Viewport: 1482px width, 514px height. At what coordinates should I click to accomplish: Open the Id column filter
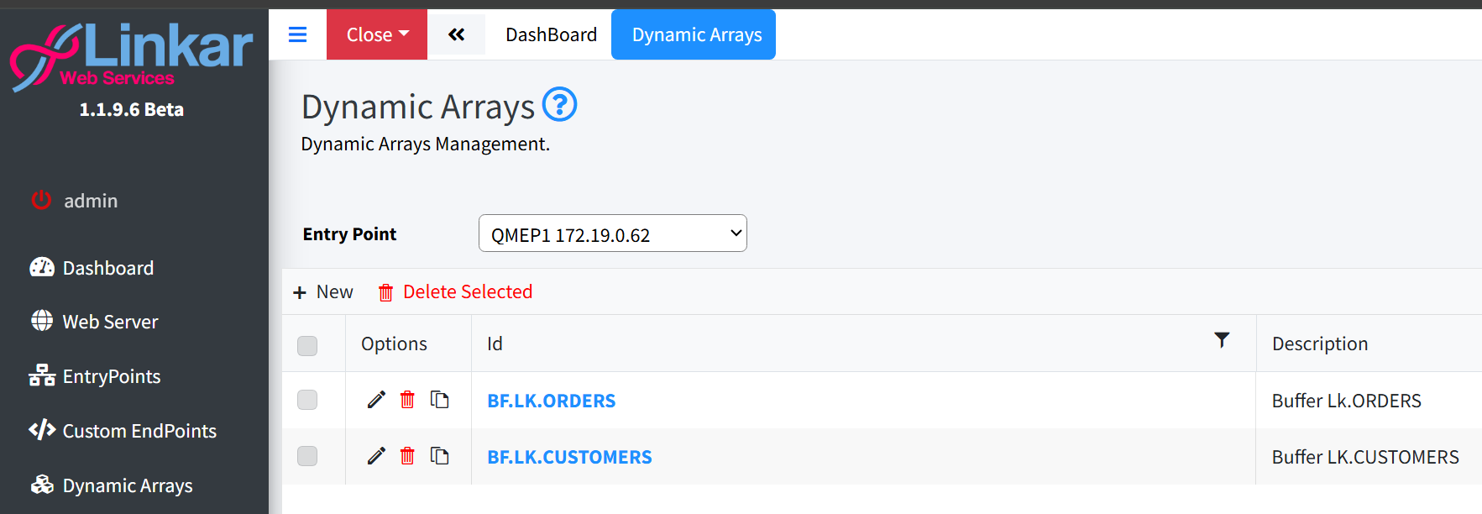pyautogui.click(x=1222, y=340)
